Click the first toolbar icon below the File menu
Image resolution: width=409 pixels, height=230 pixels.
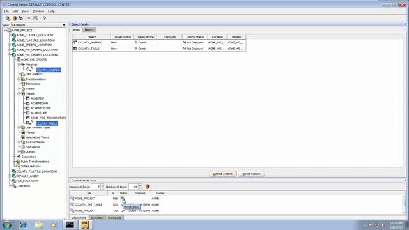click(x=8, y=19)
